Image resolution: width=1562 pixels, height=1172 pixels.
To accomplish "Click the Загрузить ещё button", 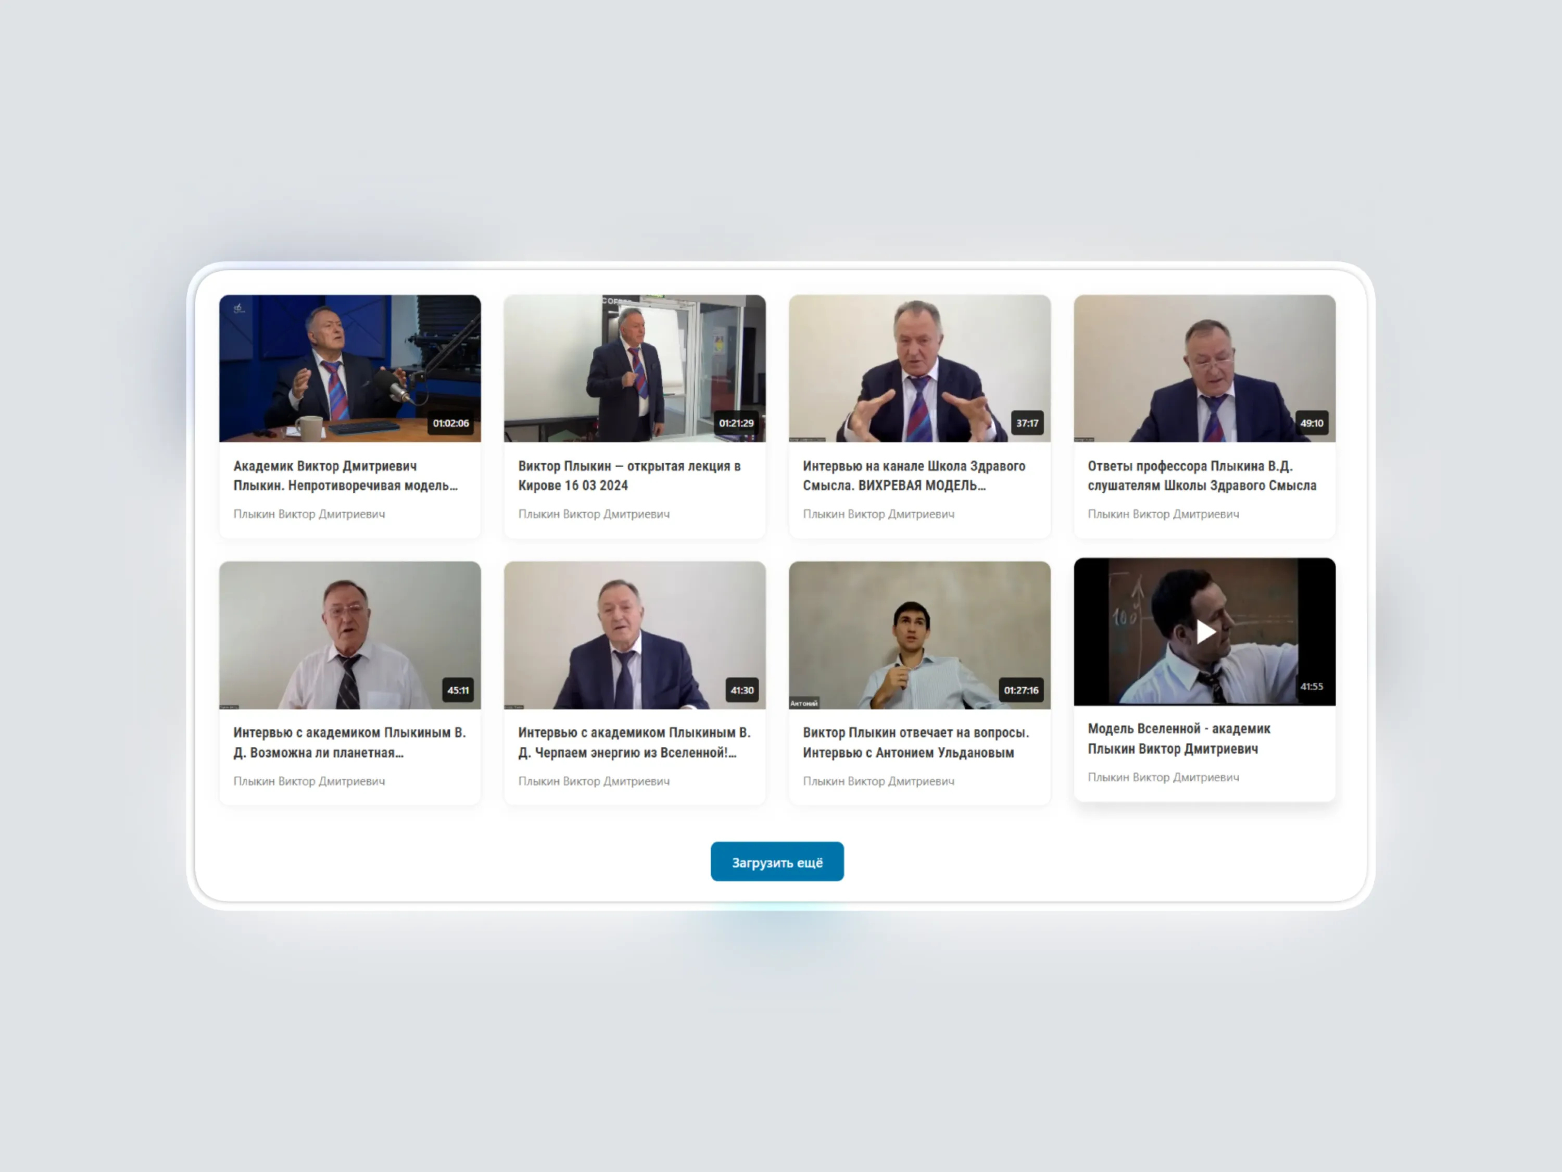I will (x=777, y=861).
